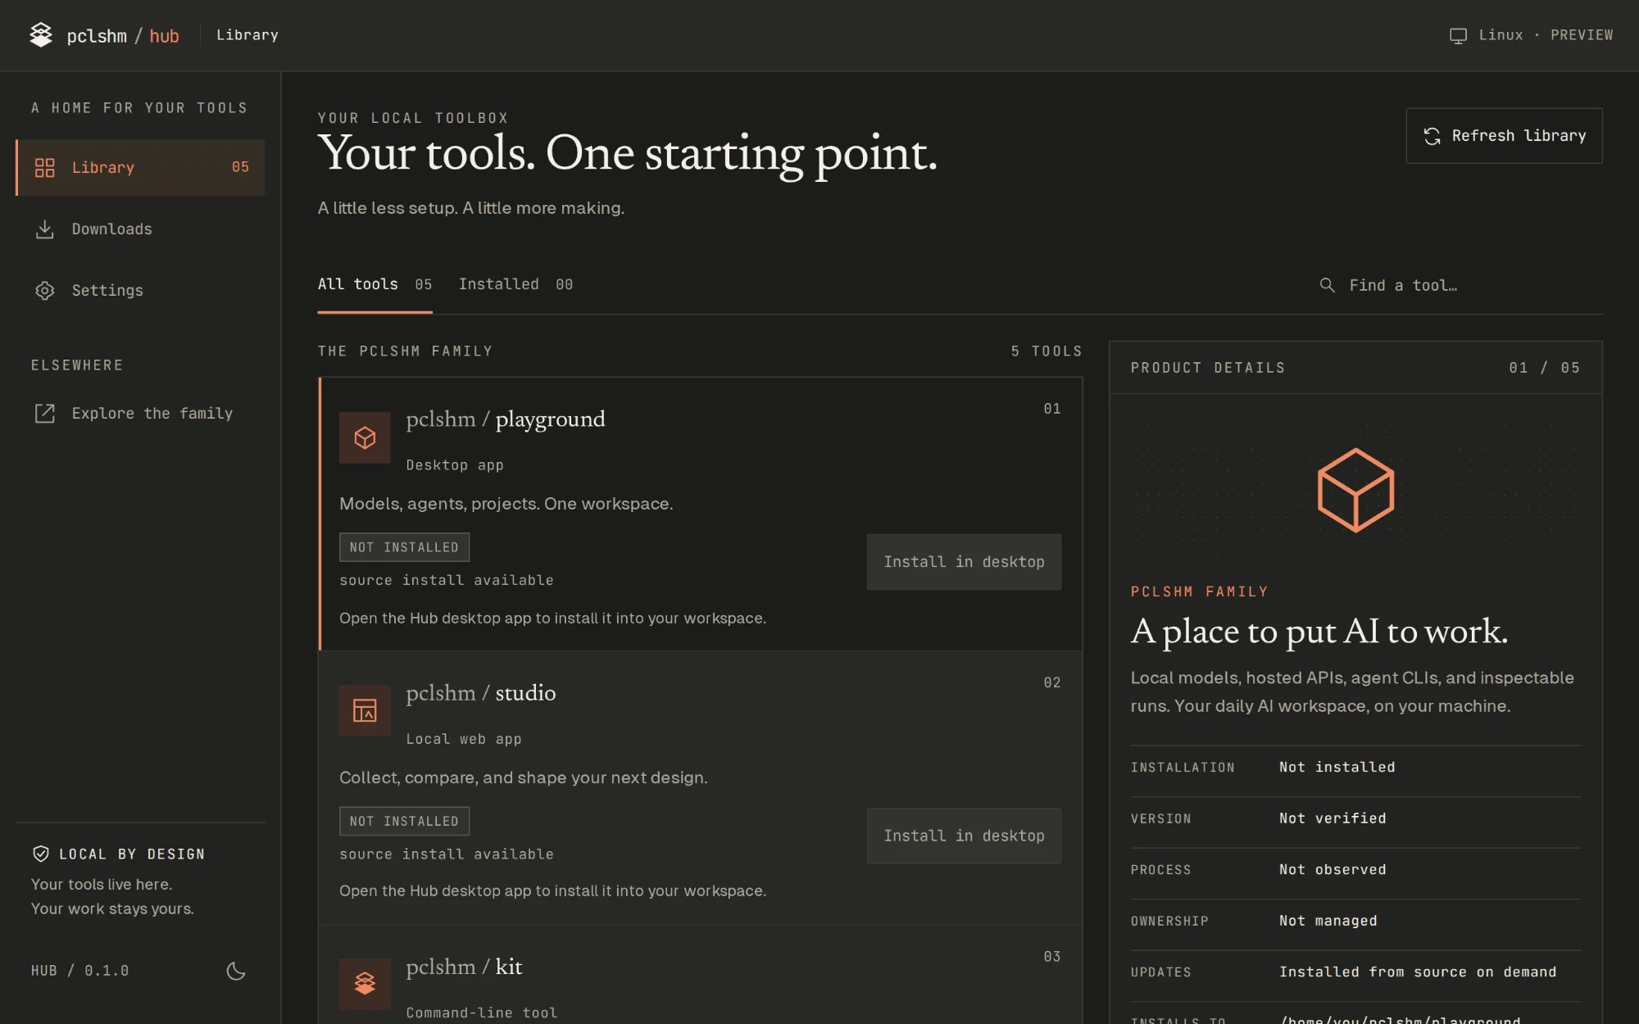
Task: Open the pclshm / kit card title
Action: pyautogui.click(x=464, y=967)
